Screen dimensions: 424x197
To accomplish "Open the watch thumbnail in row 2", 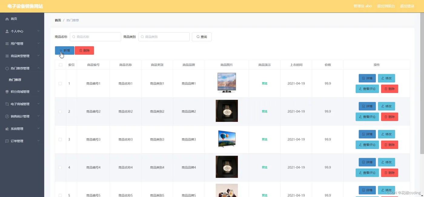I will tap(227, 111).
